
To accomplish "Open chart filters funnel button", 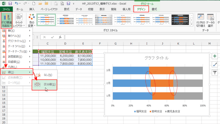I will [215, 72].
